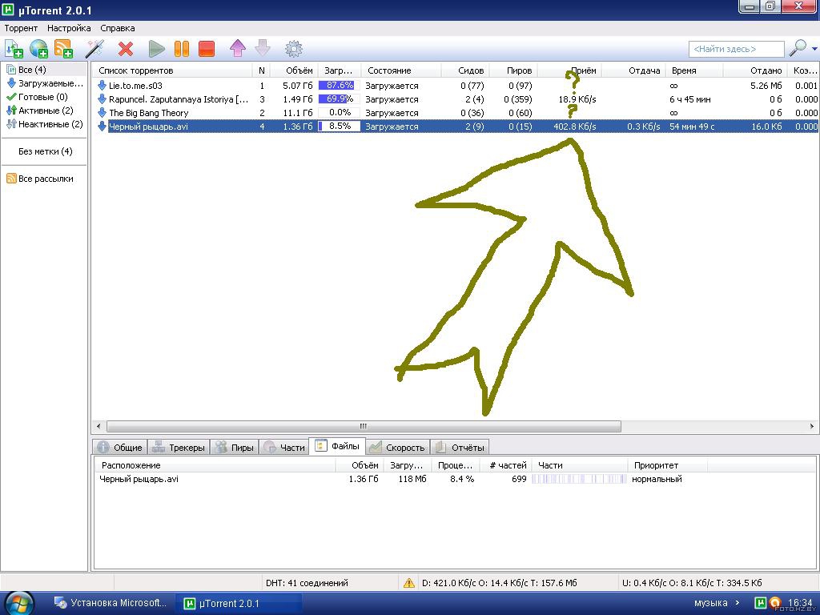820x615 pixels.
Task: Select The Big Bang Theory torrent
Action: pos(455,112)
